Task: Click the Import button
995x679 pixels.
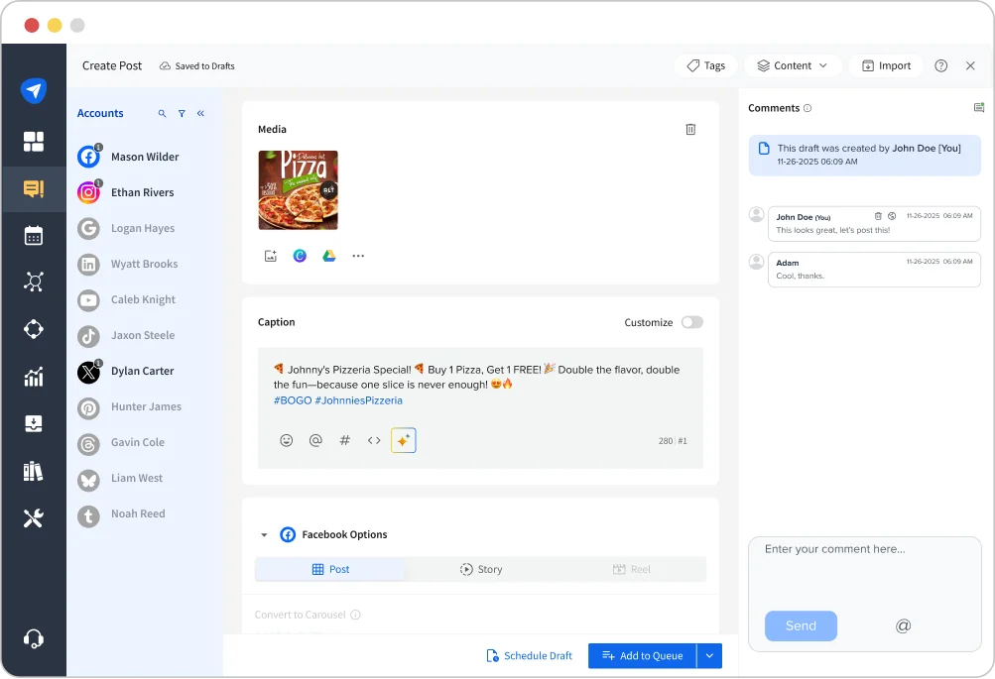Action: (x=886, y=66)
